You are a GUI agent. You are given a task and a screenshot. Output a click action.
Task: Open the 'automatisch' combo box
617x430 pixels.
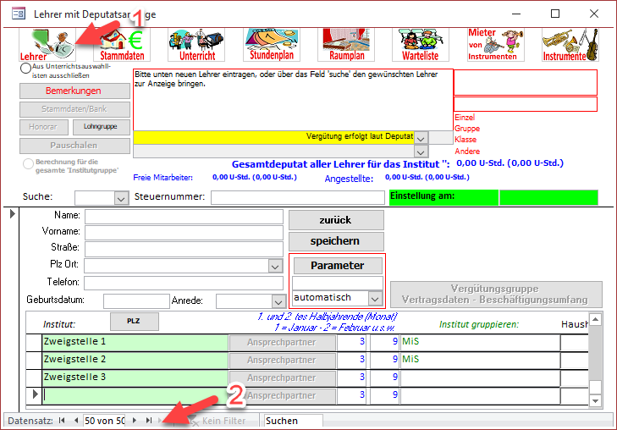tap(375, 298)
